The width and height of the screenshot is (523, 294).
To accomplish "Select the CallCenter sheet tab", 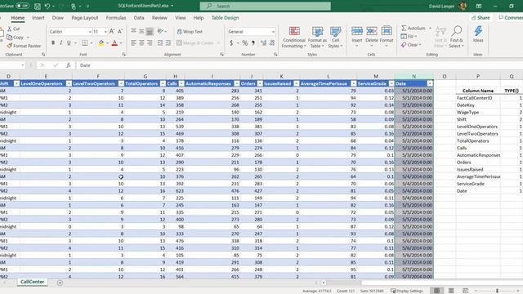I will coord(32,282).
